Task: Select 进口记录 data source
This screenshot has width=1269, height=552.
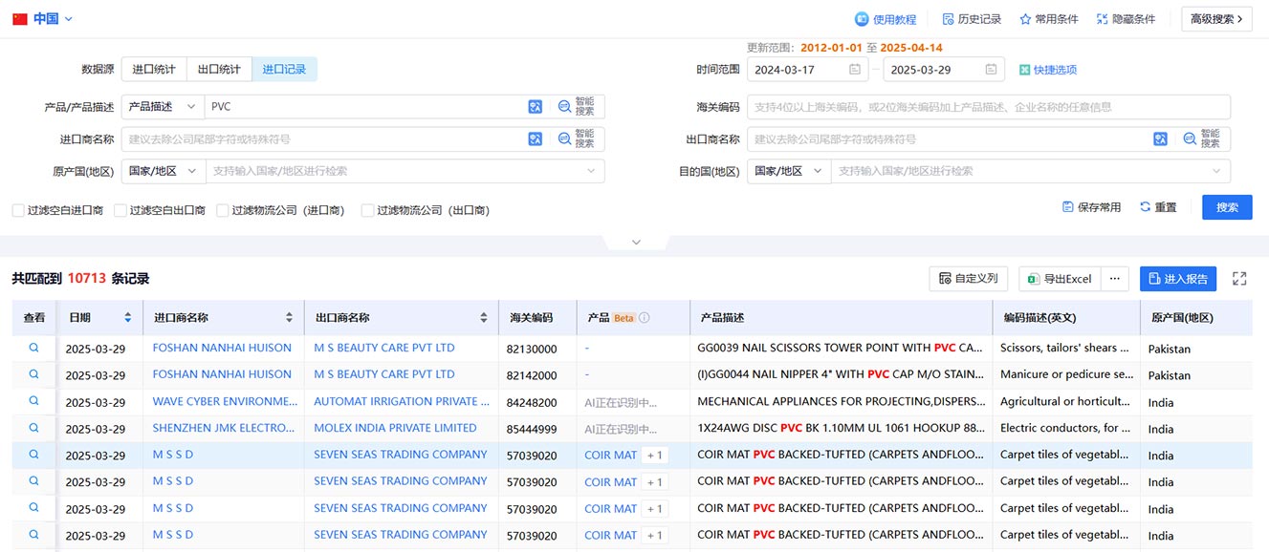Action: click(x=285, y=69)
